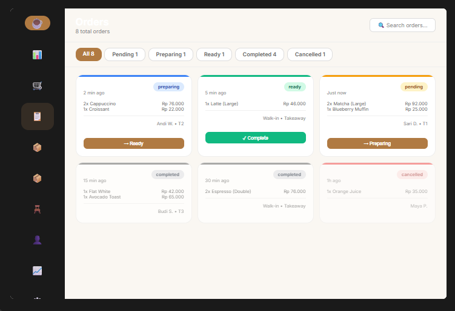Click the Rp 65.000 price
455x311 pixels.
[x=173, y=197]
